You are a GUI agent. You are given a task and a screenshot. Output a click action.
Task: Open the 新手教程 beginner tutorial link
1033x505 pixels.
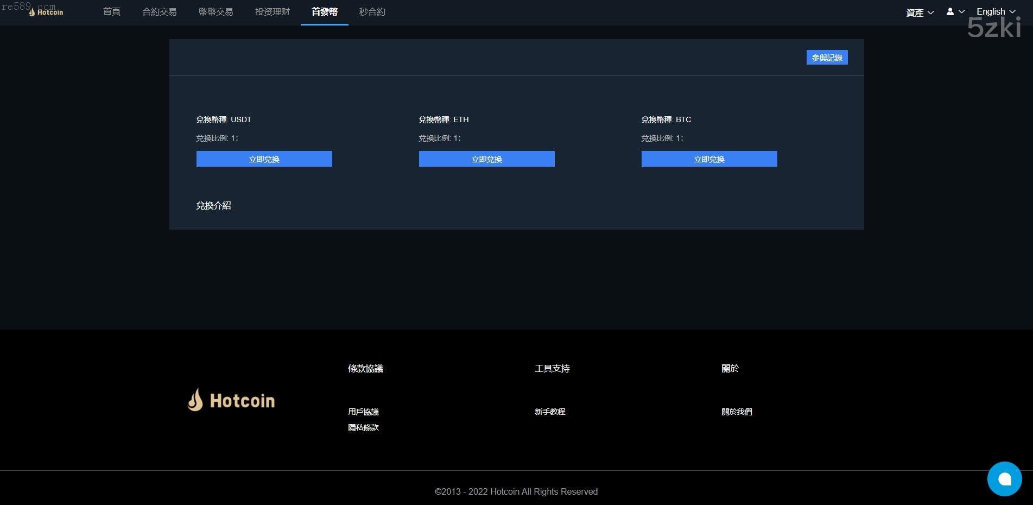[x=550, y=412]
